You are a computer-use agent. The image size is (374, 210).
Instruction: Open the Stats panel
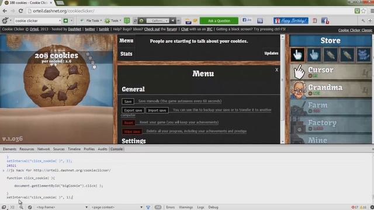(126, 54)
